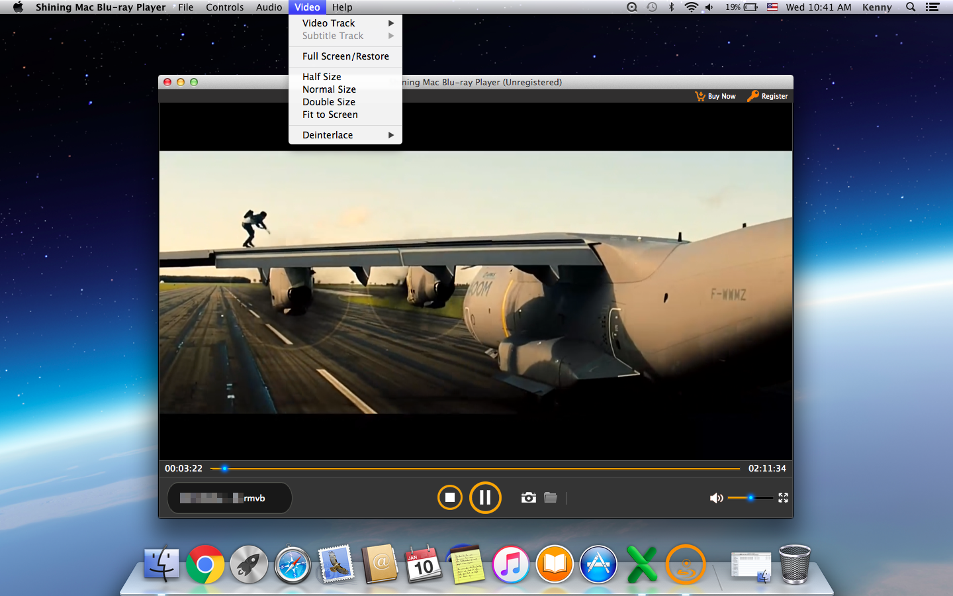
Task: Click the Bluetooth icon in menu bar
Action: point(671,7)
